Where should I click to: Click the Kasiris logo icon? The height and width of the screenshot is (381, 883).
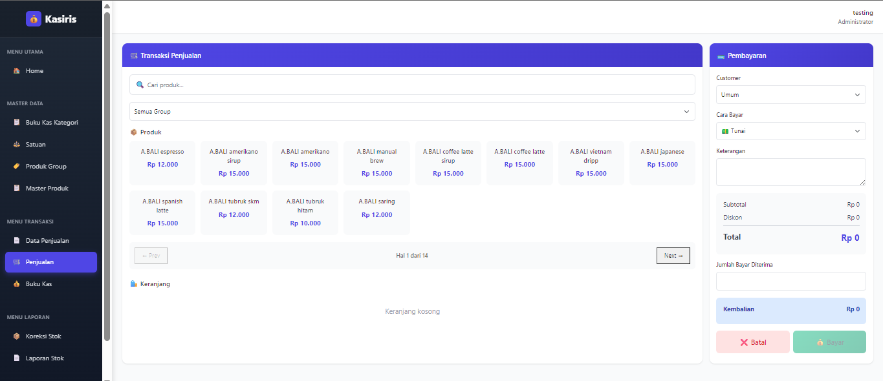click(x=34, y=19)
